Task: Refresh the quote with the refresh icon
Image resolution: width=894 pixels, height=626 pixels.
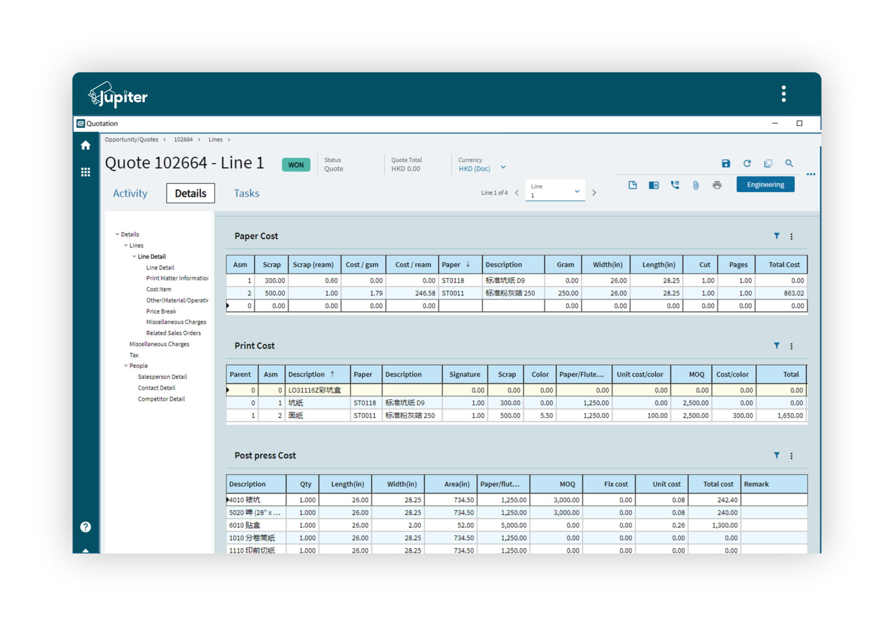Action: click(x=747, y=163)
